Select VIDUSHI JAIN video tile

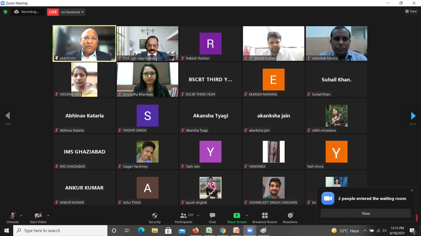[x=84, y=79]
